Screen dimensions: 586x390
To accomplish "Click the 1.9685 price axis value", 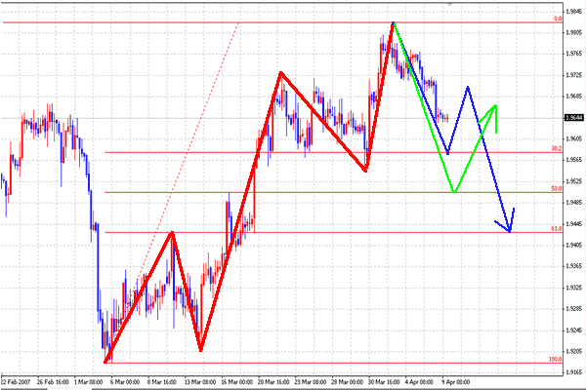I will tap(574, 97).
